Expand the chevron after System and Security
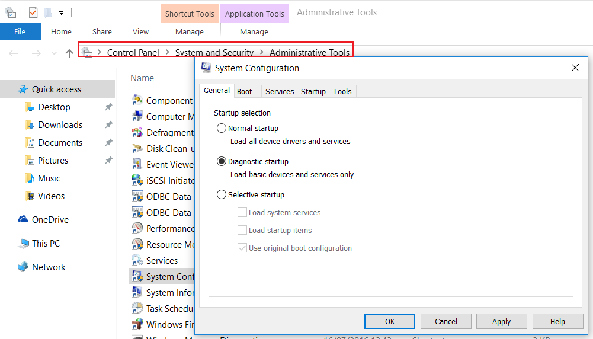Viewport: 593px width, 339px height. [x=262, y=52]
